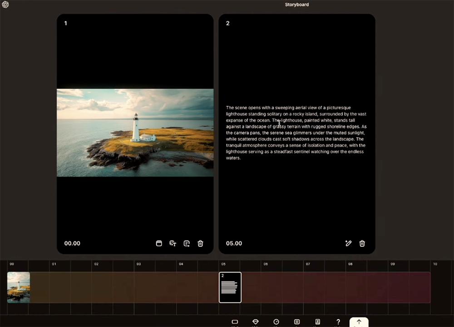This screenshot has height=327, width=454.
Task: Click the add text prompt icon on card 1
Action: (187, 243)
